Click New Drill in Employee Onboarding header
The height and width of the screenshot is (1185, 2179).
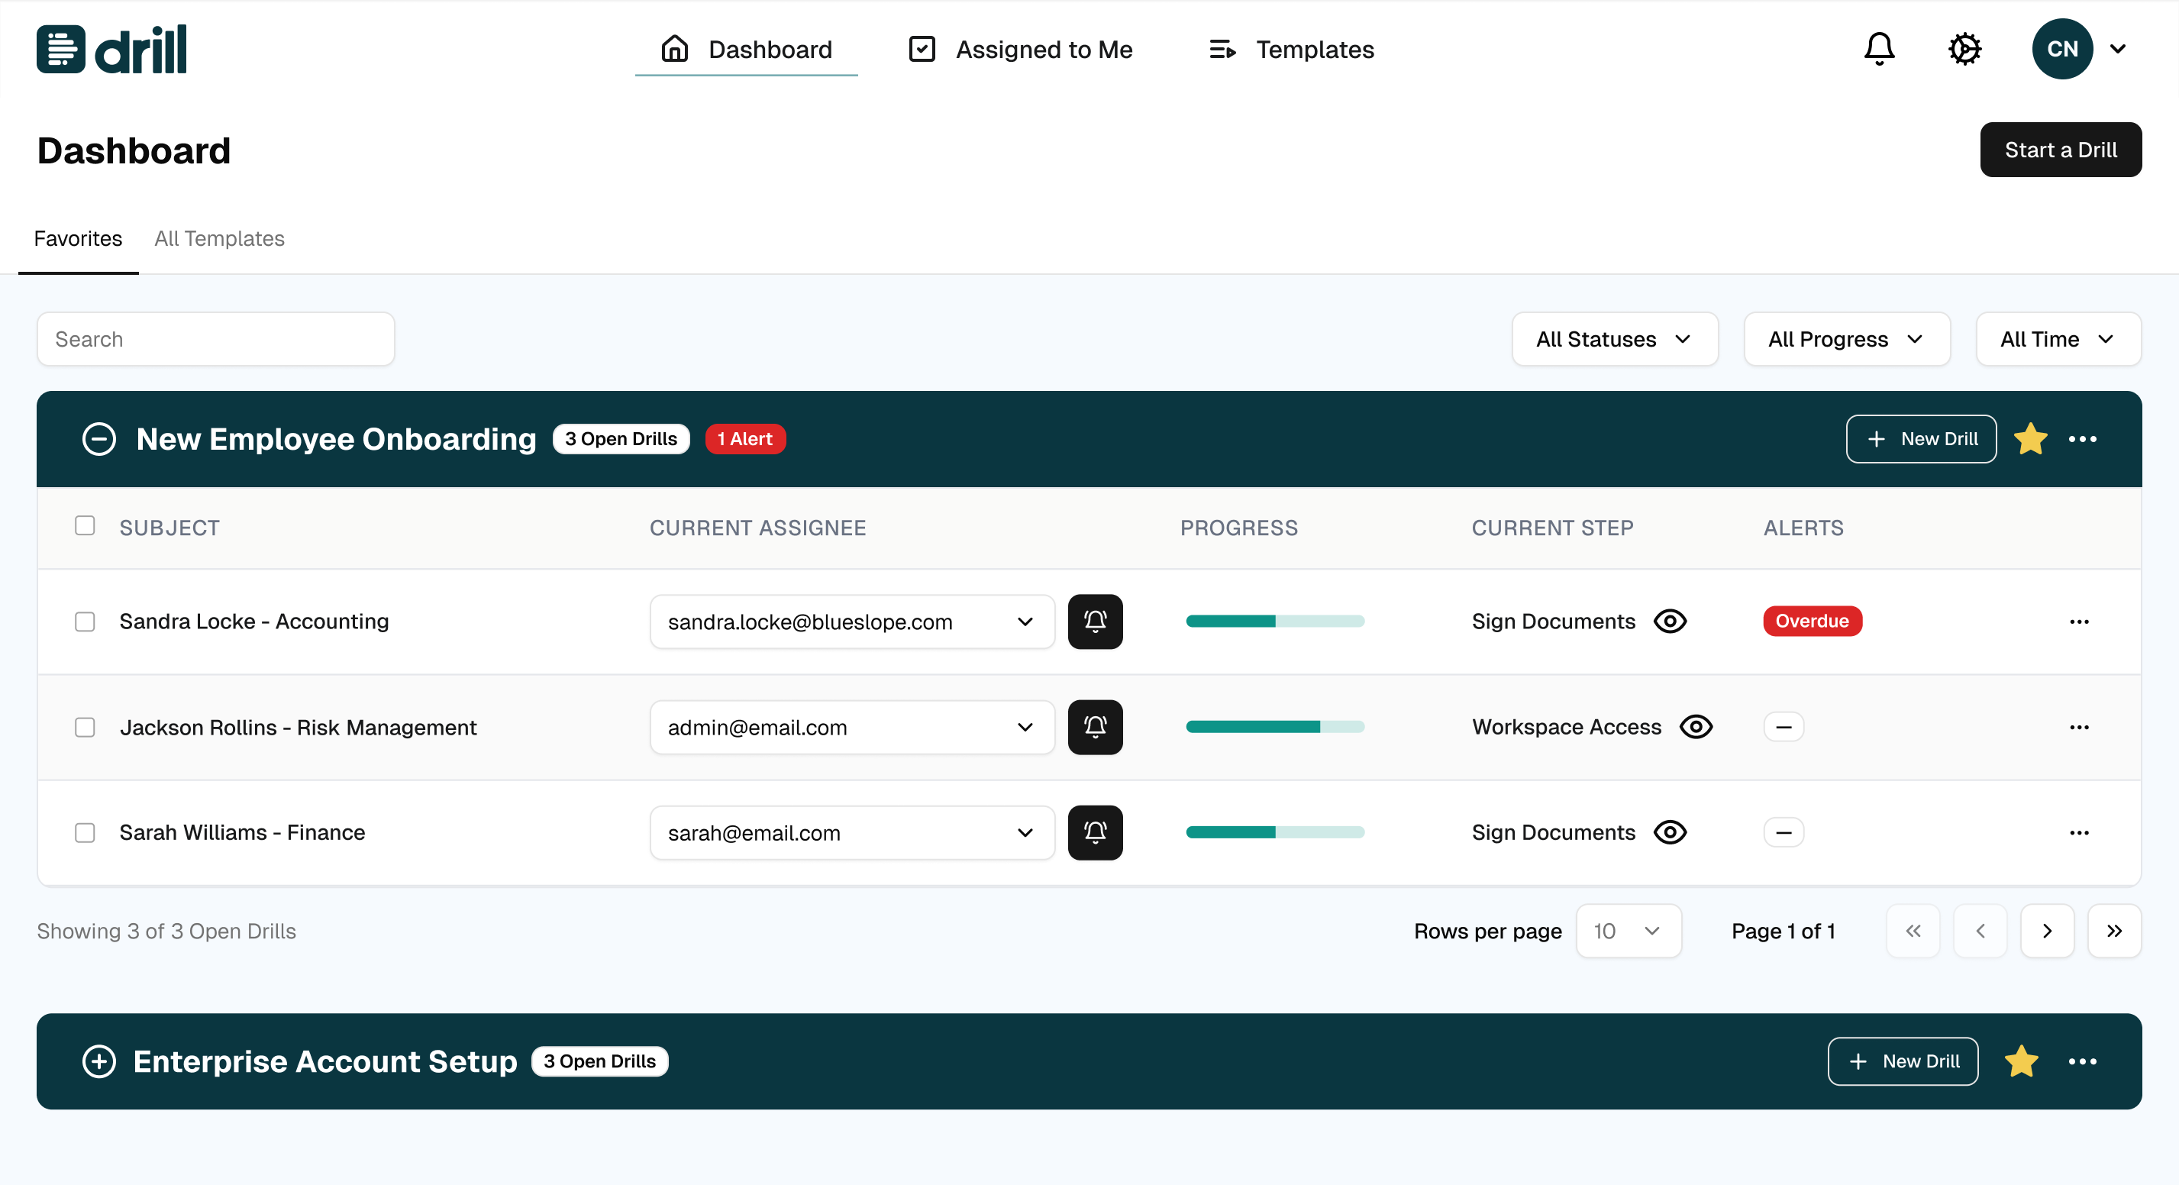coord(1920,439)
